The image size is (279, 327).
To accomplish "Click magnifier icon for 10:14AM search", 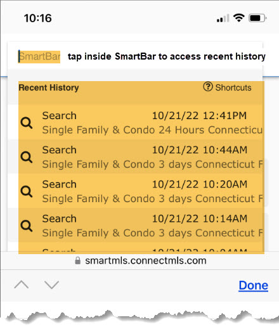I will click(x=27, y=226).
